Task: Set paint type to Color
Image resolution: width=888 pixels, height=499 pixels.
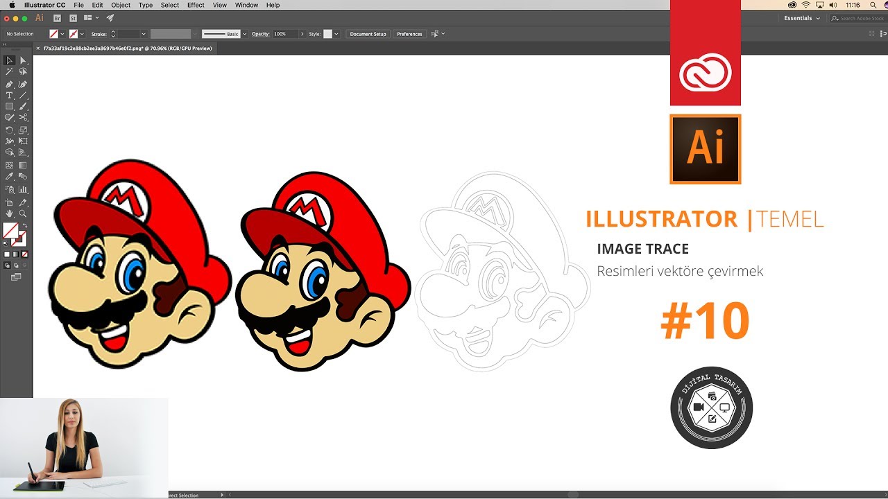Action: [7, 254]
